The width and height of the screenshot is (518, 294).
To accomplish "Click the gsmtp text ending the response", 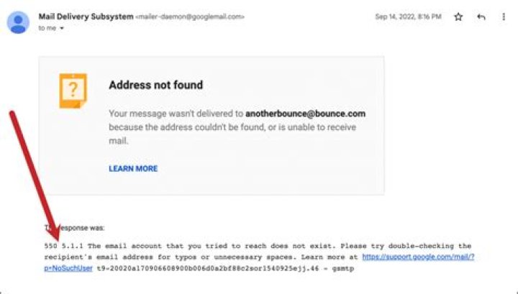I will [x=345, y=267].
